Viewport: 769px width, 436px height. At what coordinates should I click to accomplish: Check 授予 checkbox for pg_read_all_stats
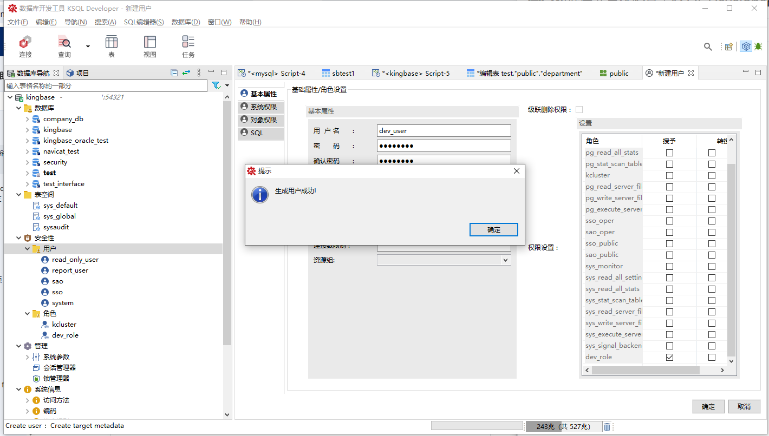click(669, 153)
